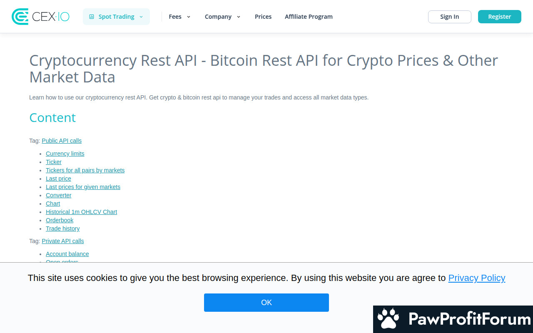
Task: Click the CEX.IO logo
Action: click(40, 17)
